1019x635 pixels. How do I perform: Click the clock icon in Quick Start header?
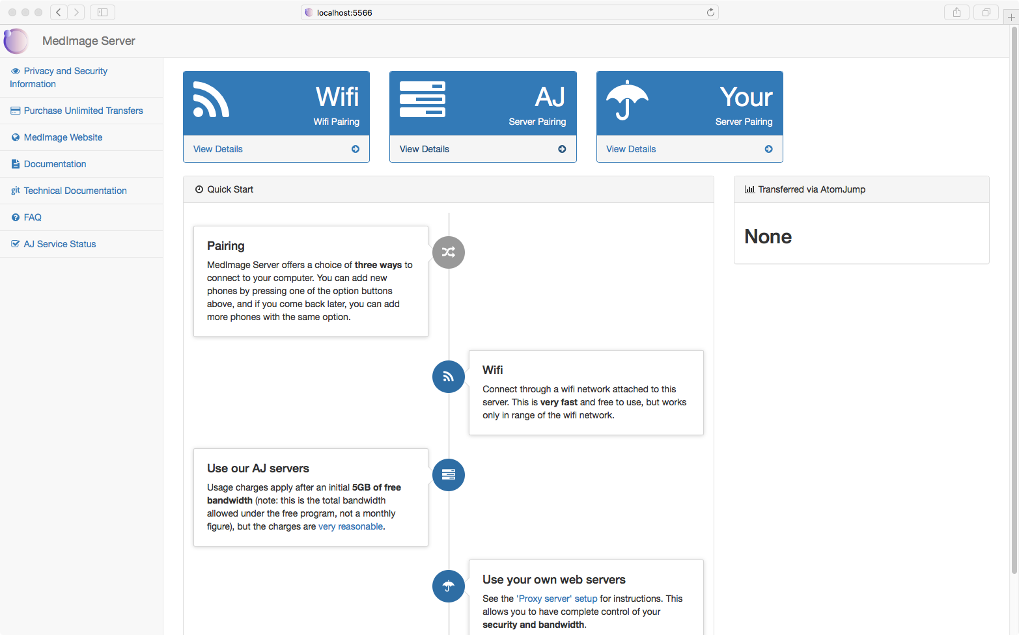(199, 189)
